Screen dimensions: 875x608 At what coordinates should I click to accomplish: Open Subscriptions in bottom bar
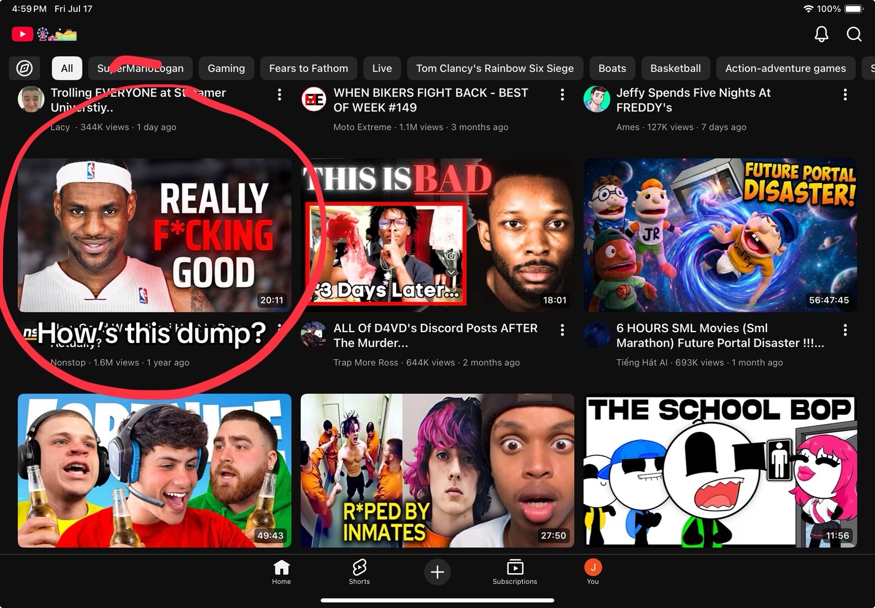[515, 572]
